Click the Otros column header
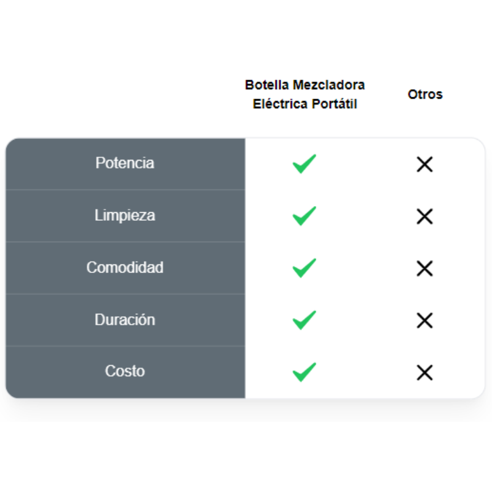 point(425,95)
